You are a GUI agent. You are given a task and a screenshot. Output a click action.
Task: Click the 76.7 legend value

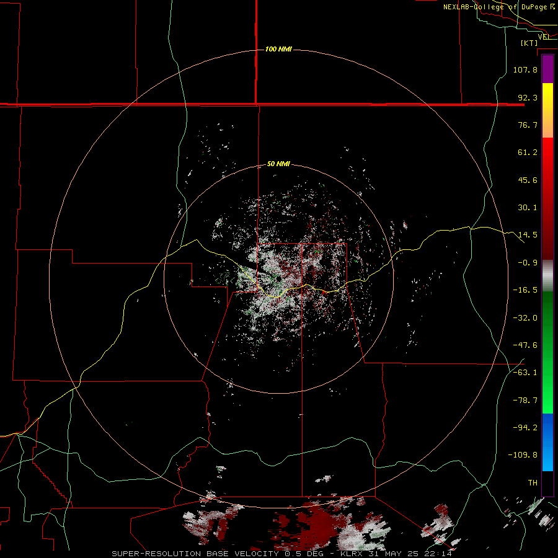tap(528, 125)
